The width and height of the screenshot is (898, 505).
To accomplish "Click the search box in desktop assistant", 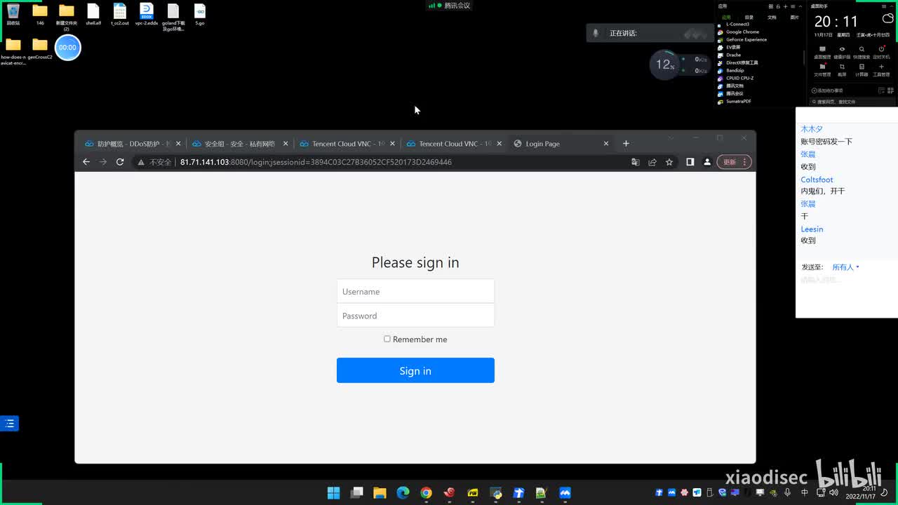I will click(852, 102).
